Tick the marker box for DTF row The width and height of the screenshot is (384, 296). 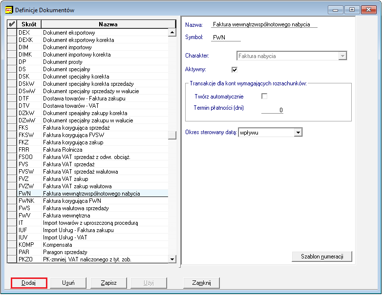[x=12, y=98]
